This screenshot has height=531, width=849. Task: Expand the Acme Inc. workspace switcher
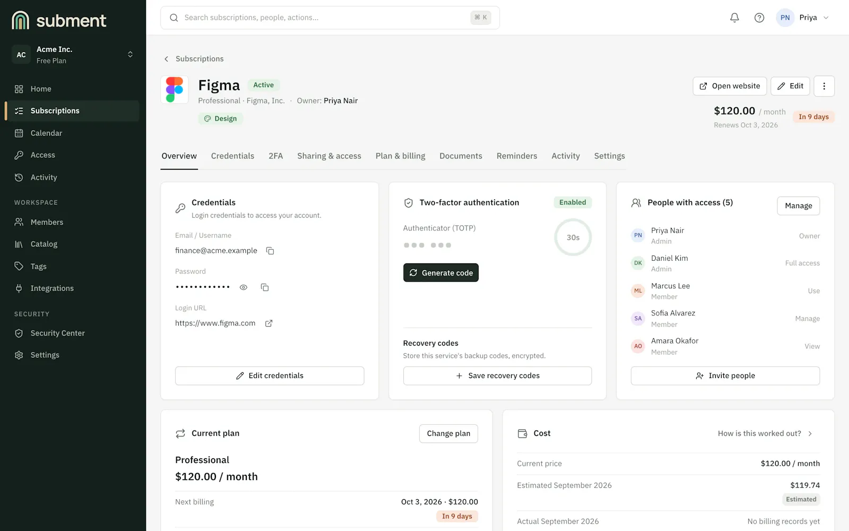tap(73, 55)
